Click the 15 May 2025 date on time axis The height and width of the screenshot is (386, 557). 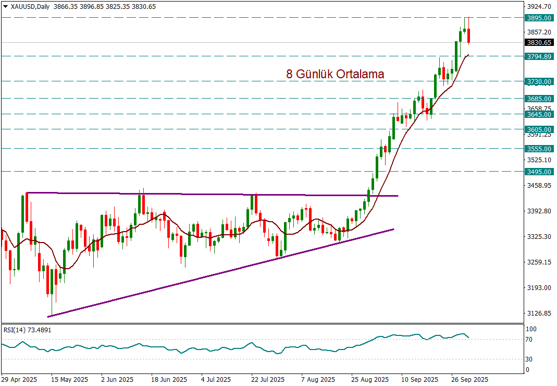70,379
